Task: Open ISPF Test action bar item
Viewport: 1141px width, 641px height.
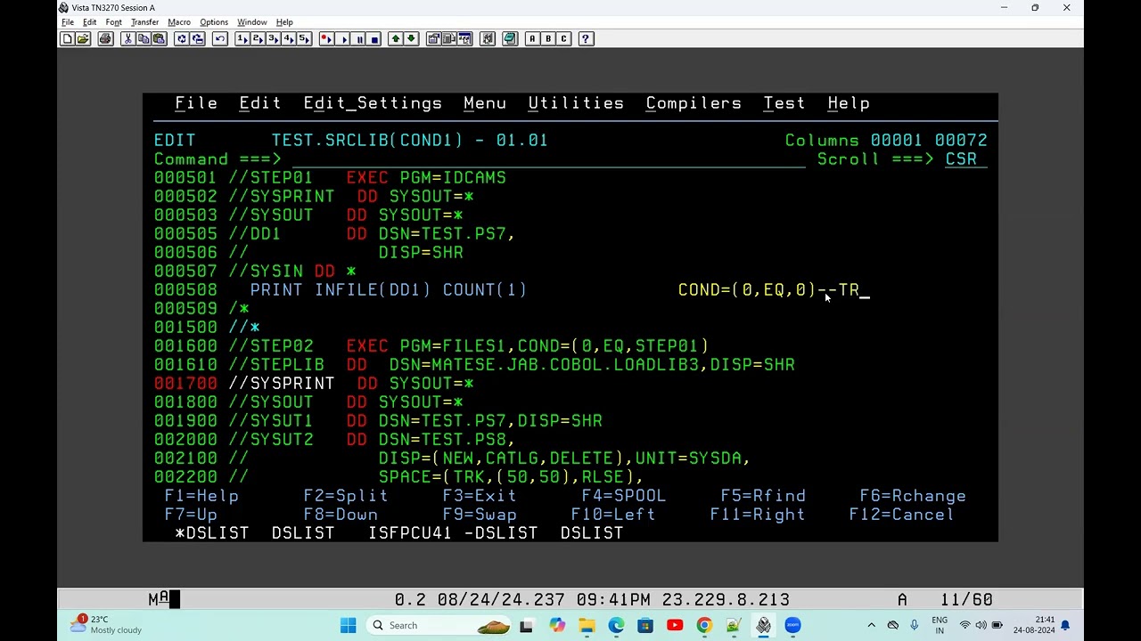Action: point(784,103)
